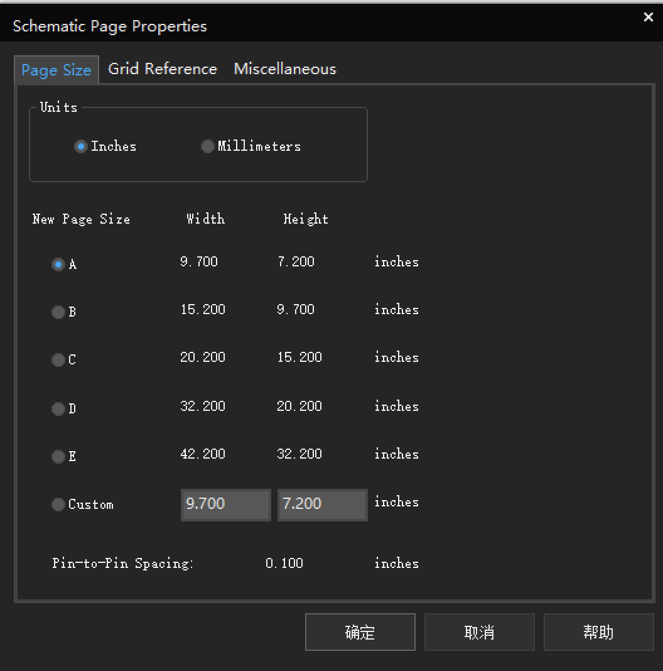Screen dimensions: 663x671
Task: Switch to the Grid Reference tab
Action: pos(163,69)
